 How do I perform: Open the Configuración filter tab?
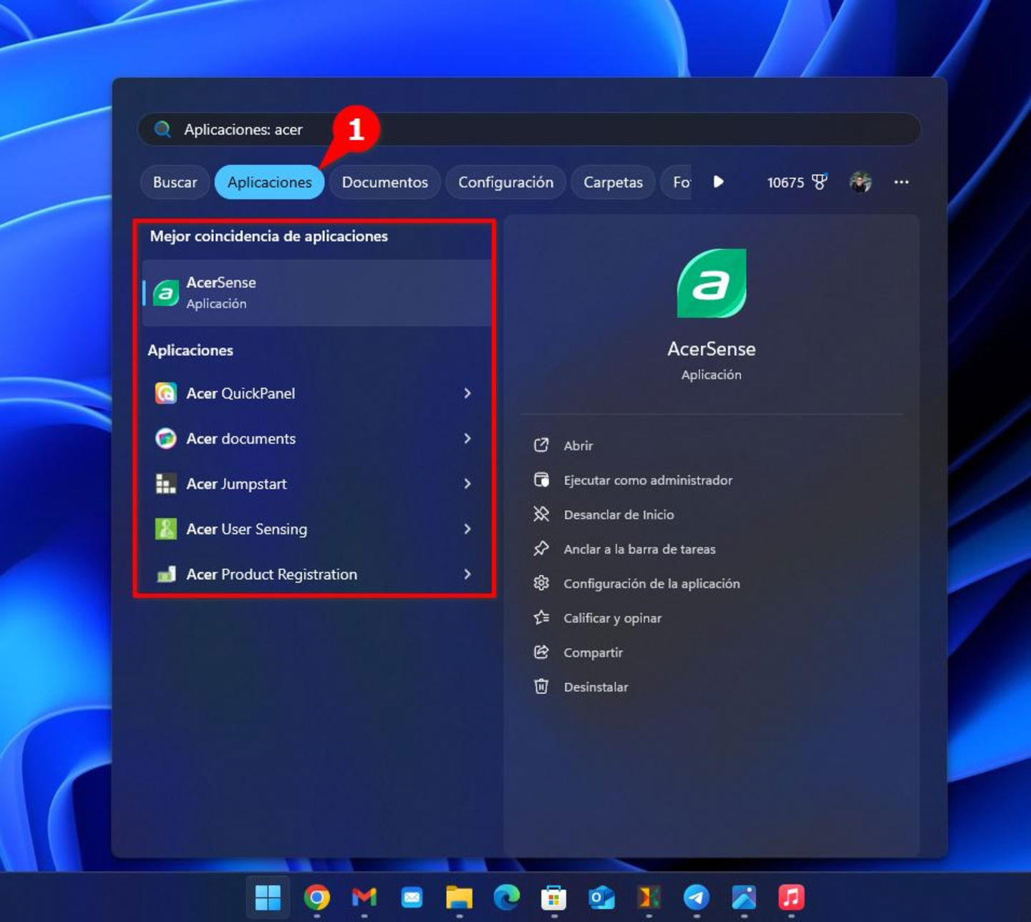click(505, 182)
